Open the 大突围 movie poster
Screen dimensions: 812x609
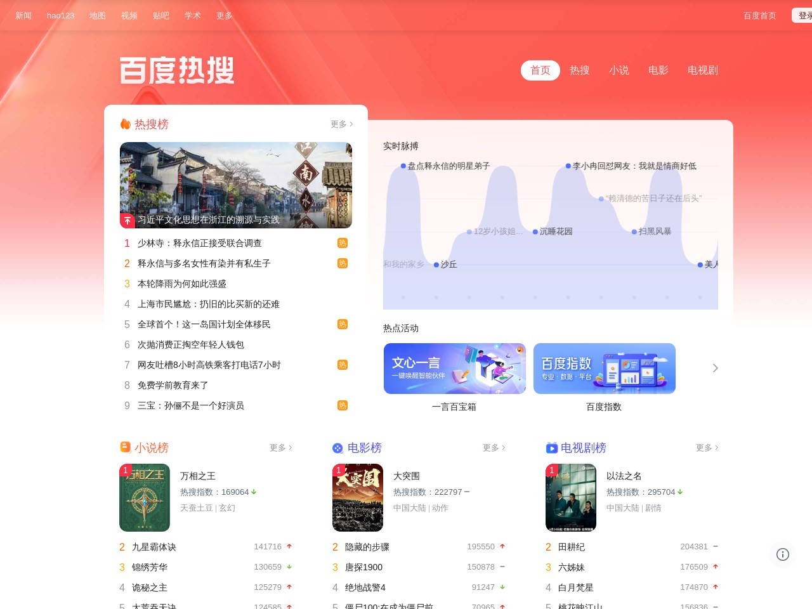[x=358, y=498]
